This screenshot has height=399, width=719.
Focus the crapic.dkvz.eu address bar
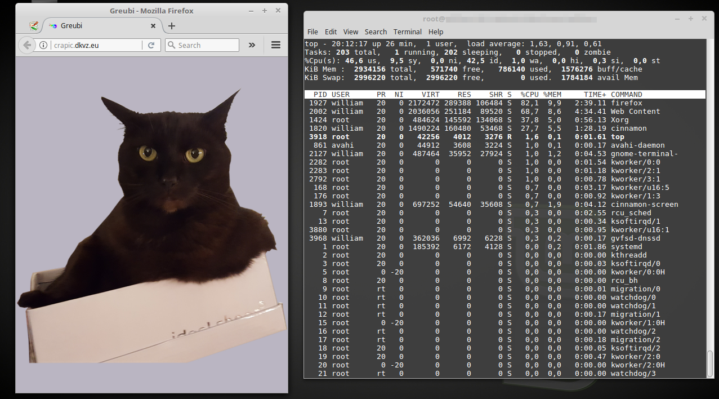[x=96, y=45]
